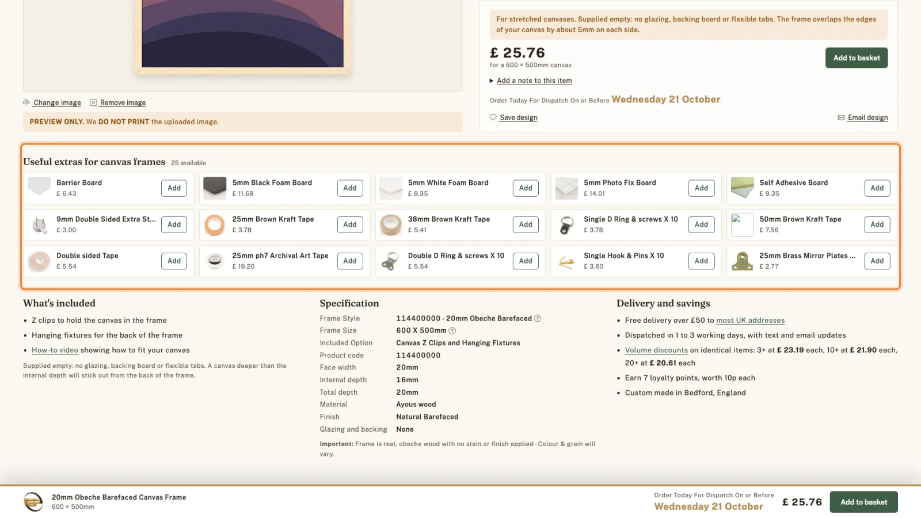The height and width of the screenshot is (518, 921).
Task: Click the 'Useful extras for canvas frames' heading
Action: point(94,162)
